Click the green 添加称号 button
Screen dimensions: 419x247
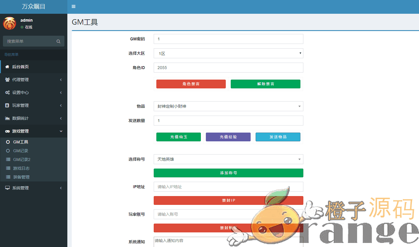point(228,173)
